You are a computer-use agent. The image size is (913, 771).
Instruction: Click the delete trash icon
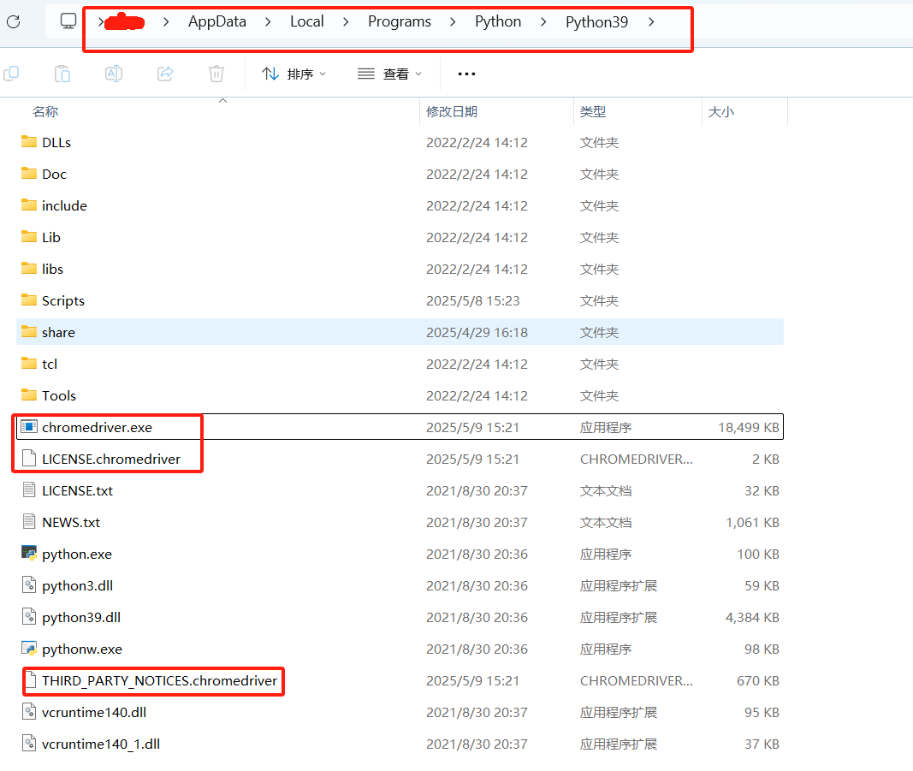(216, 74)
